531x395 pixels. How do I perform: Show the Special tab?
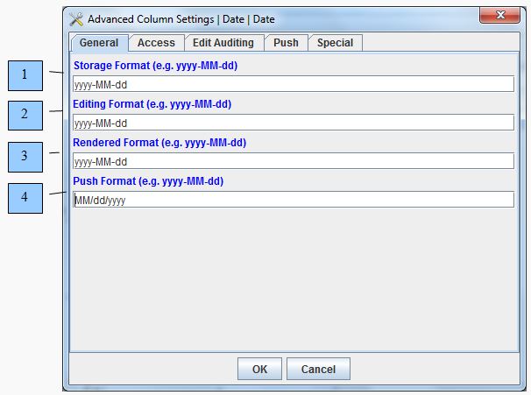point(335,43)
